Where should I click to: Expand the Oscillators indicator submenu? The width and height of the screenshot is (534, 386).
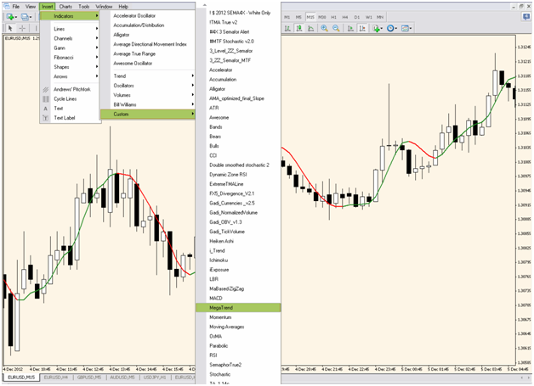click(x=125, y=86)
